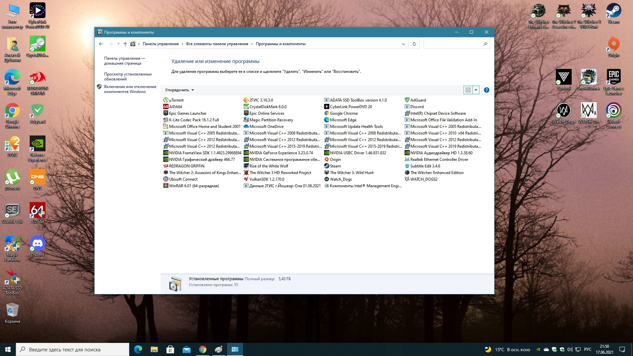
Task: Open Просмотр установленных обновлений link
Action: [128, 76]
